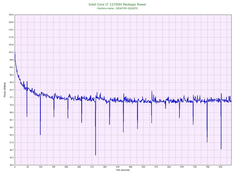Select the x-axis value 520
This screenshot has height=176, width=235.
click(x=143, y=167)
